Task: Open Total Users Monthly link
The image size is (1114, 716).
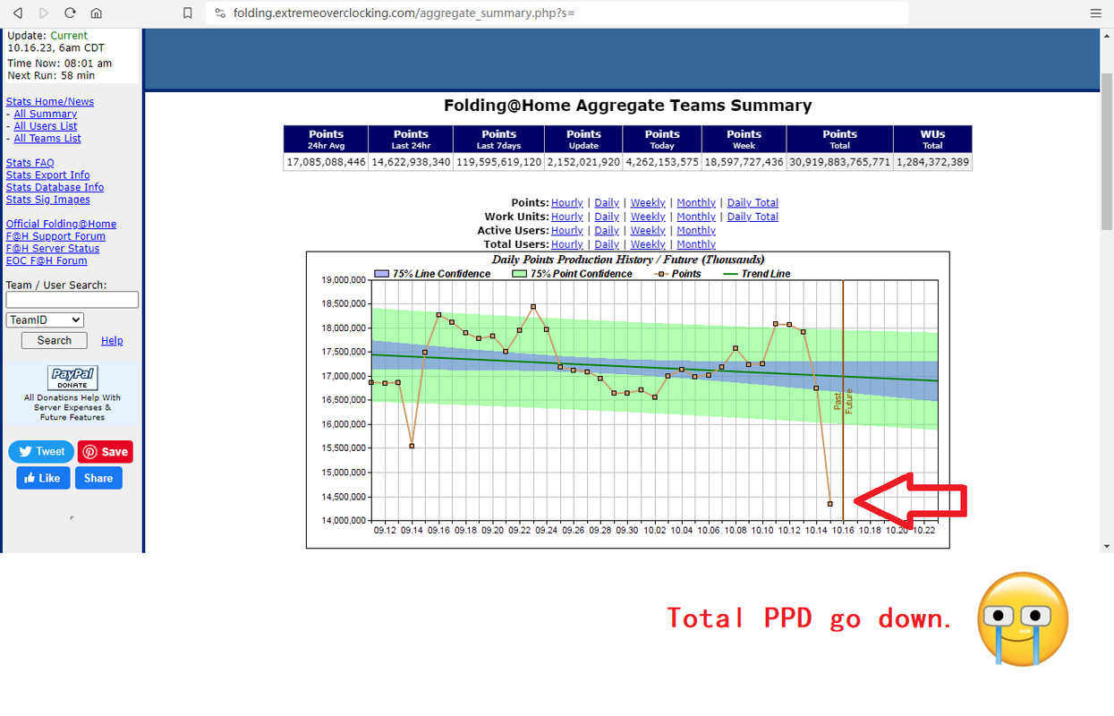Action: coord(696,244)
